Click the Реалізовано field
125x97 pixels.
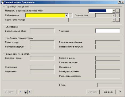42,67
